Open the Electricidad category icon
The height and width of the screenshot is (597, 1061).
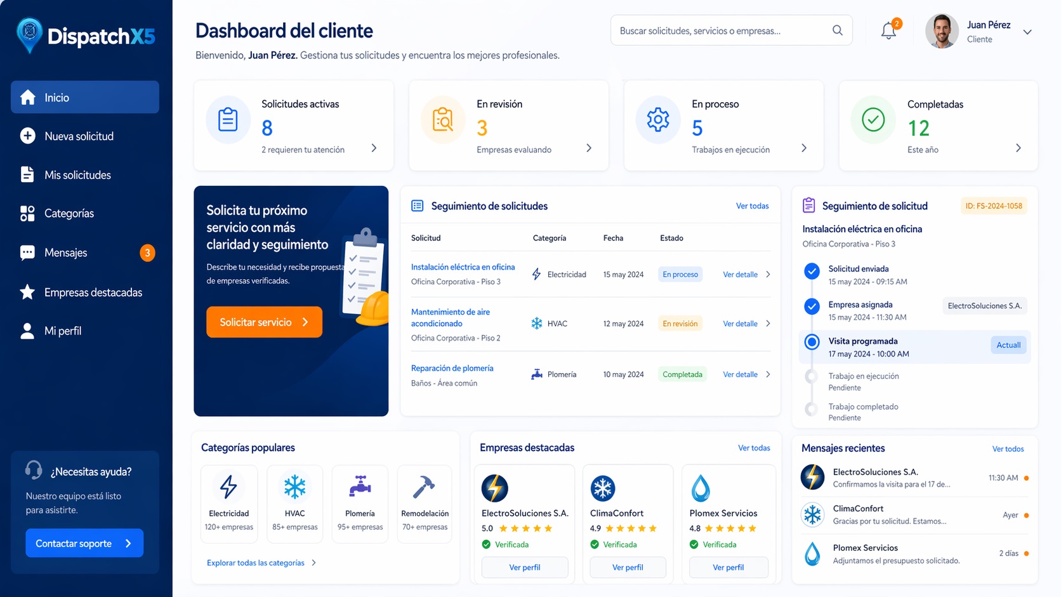228,487
